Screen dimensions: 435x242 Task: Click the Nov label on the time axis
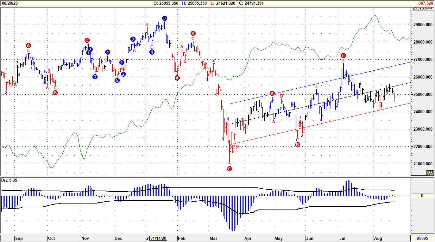[85, 238]
